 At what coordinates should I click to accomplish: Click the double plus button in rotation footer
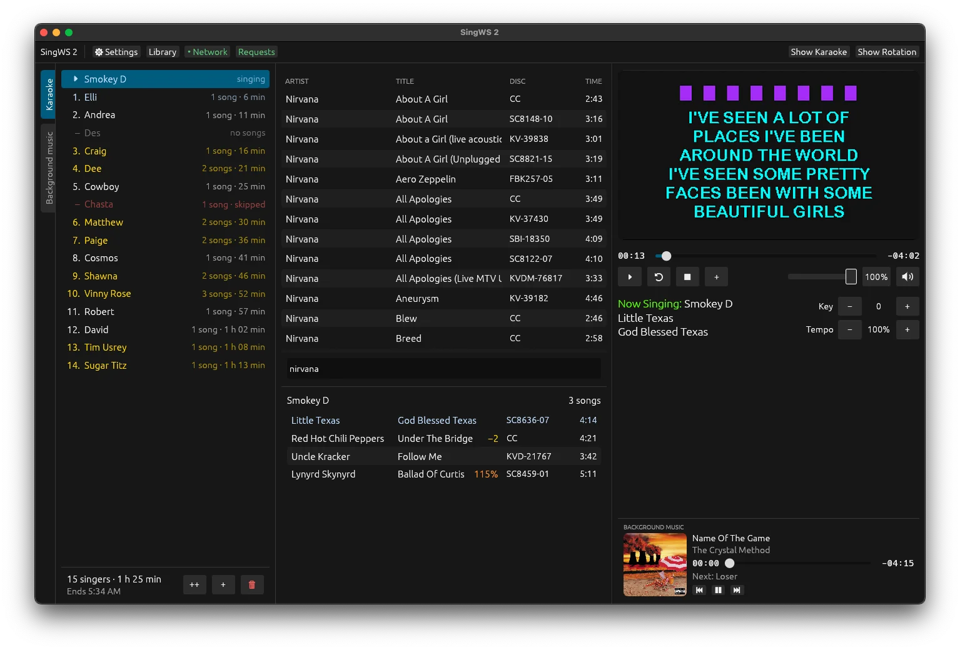pyautogui.click(x=195, y=585)
